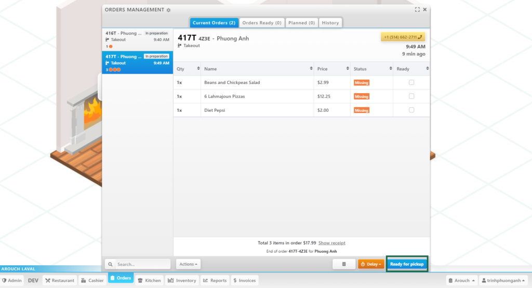The image size is (532, 288).
Task: Open Orders Management settings gear
Action: (x=168, y=10)
